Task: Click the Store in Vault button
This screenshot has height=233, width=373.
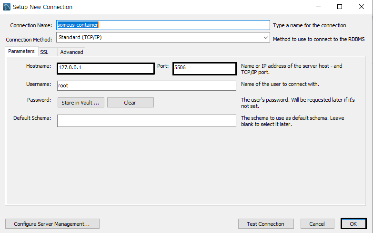Action: click(x=81, y=103)
